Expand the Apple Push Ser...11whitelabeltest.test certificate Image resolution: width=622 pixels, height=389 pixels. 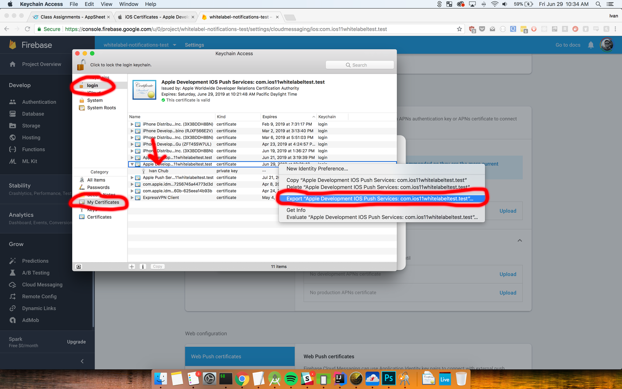tap(132, 178)
